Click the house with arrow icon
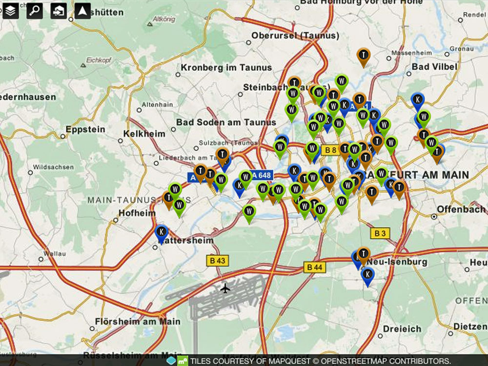Screen dimensions: 488x366 (59, 10)
